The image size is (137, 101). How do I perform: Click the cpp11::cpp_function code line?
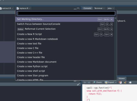pos(99,88)
